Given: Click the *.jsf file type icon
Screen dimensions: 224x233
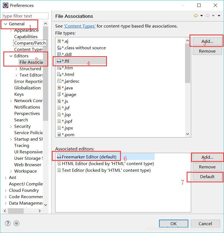Looking at the screenshot, I should [59, 108].
